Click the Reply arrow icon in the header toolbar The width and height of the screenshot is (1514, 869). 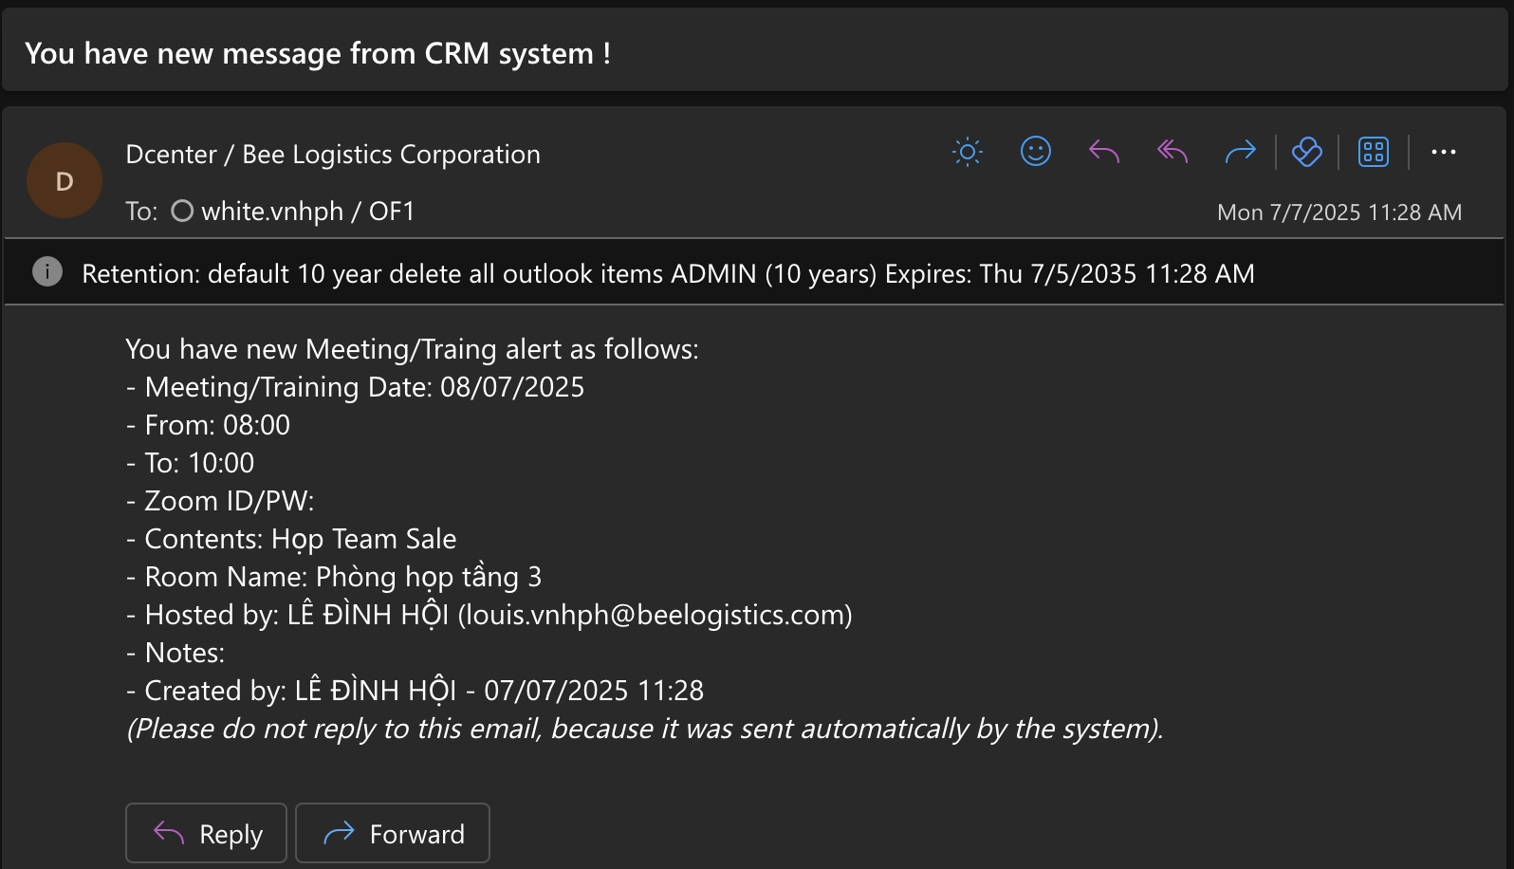[1103, 152]
